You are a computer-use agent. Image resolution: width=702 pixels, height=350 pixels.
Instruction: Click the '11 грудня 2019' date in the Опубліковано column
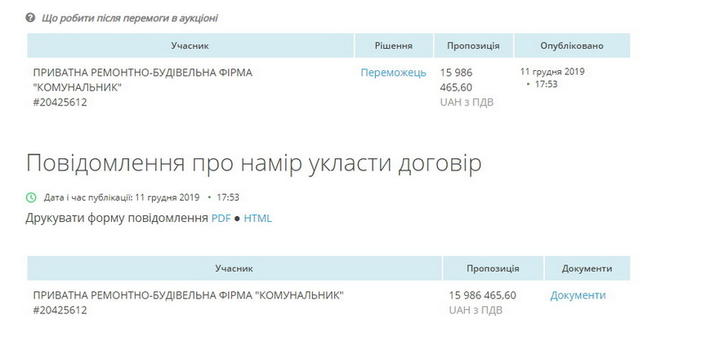coord(552,72)
